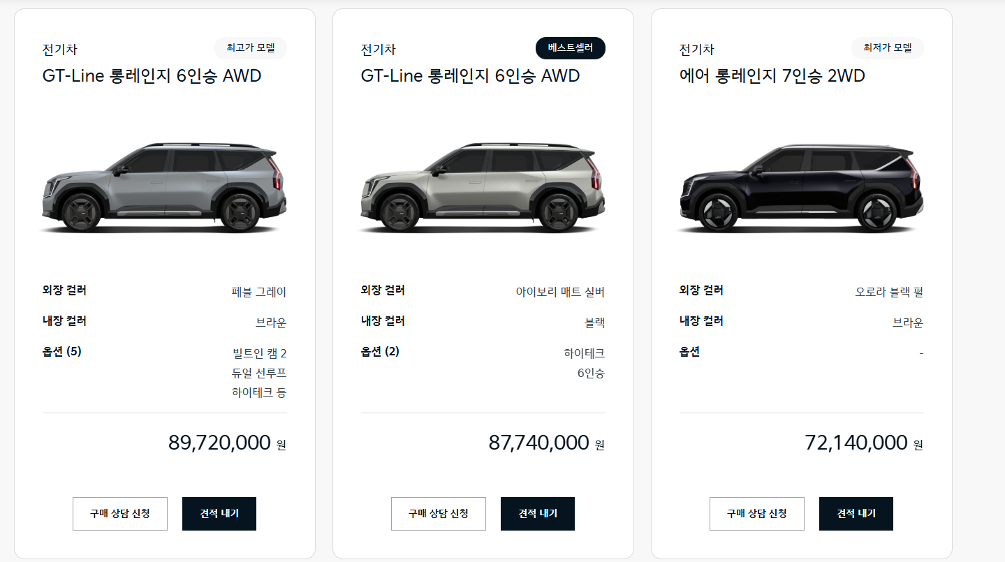Click 구매 상담 신청 for 89,720,000원 model
This screenshot has height=562, width=1005.
(120, 514)
